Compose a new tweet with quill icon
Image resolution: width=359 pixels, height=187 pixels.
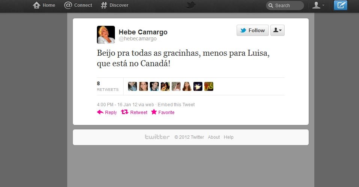341,5
